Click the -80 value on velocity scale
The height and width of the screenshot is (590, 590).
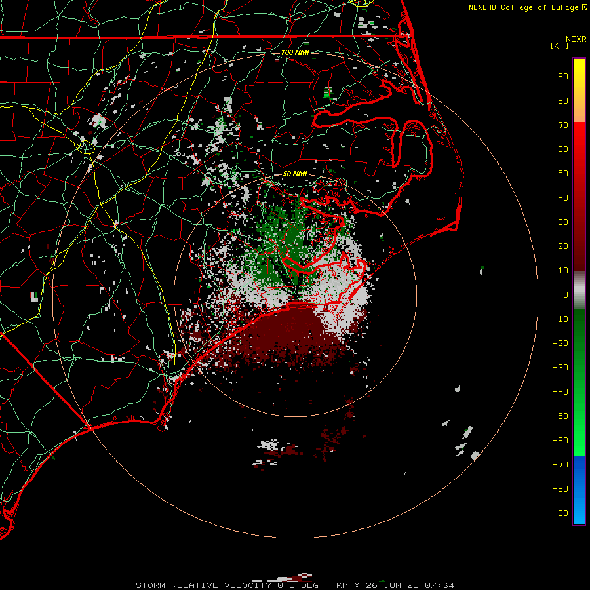pyautogui.click(x=560, y=489)
